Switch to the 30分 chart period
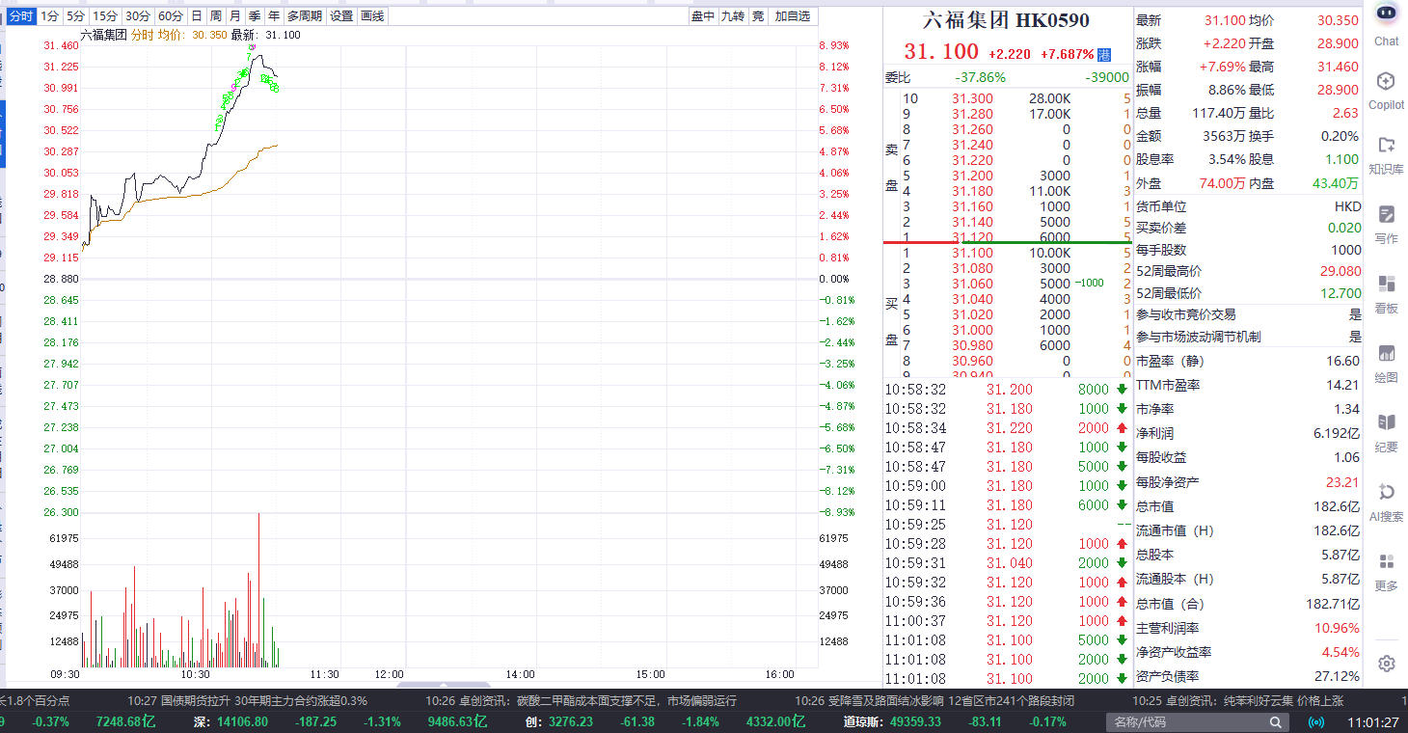The height and width of the screenshot is (733, 1408). point(138,16)
